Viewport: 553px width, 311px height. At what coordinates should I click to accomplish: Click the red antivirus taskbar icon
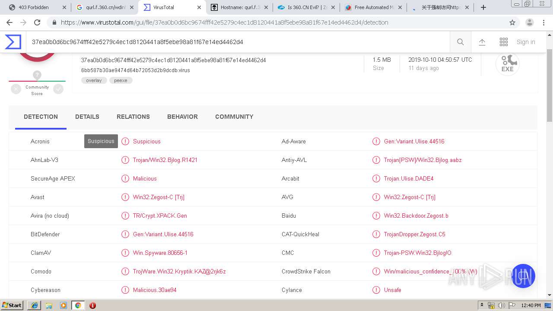(x=92, y=305)
